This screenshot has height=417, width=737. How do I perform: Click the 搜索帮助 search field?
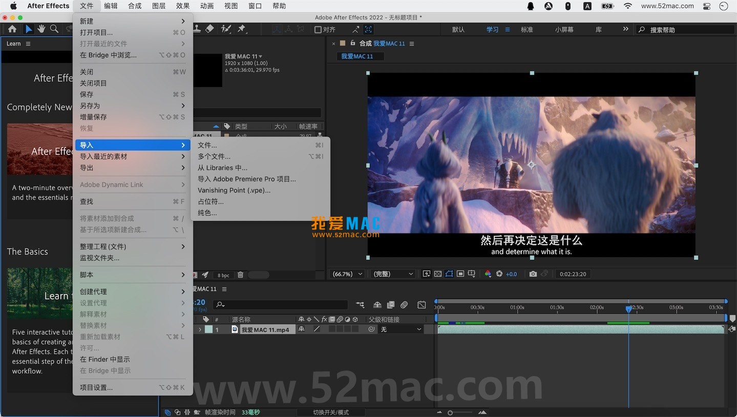click(x=685, y=30)
